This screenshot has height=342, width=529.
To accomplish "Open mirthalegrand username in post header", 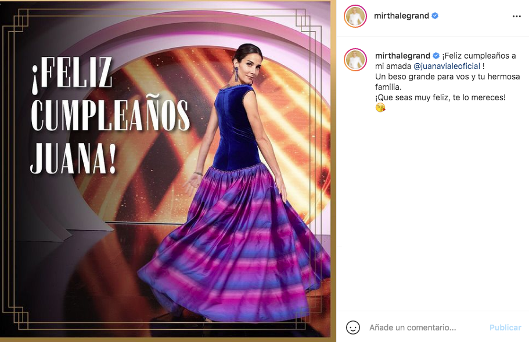I will pyautogui.click(x=401, y=16).
